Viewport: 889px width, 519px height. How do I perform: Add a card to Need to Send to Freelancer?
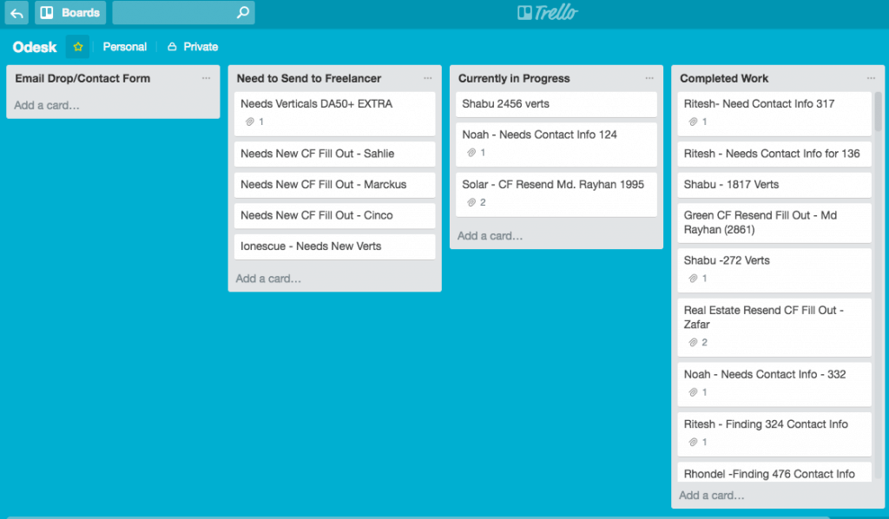coord(268,279)
